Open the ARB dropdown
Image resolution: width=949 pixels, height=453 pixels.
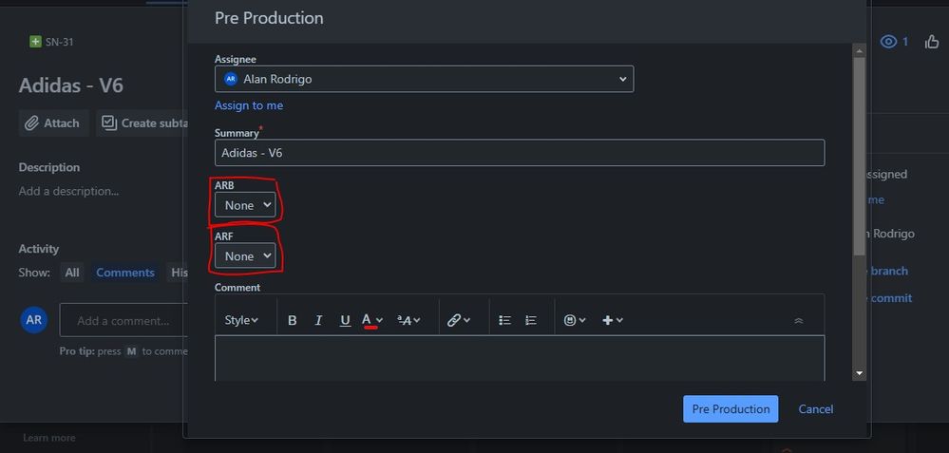pos(245,205)
